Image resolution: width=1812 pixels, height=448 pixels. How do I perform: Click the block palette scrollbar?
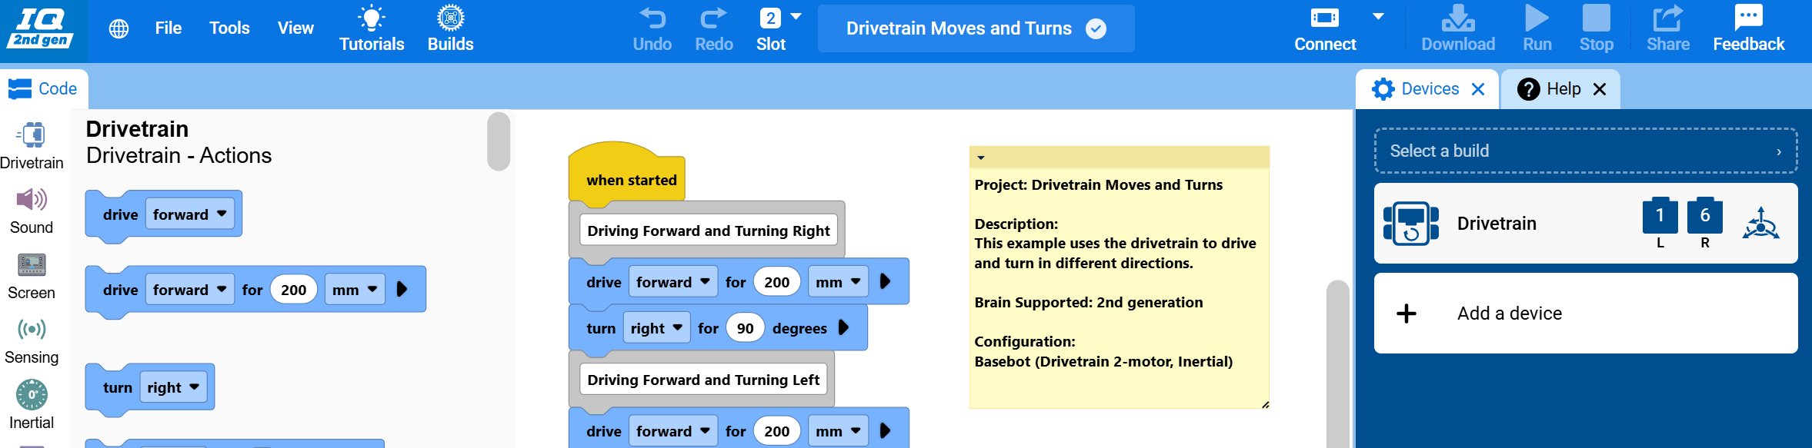coord(499,141)
